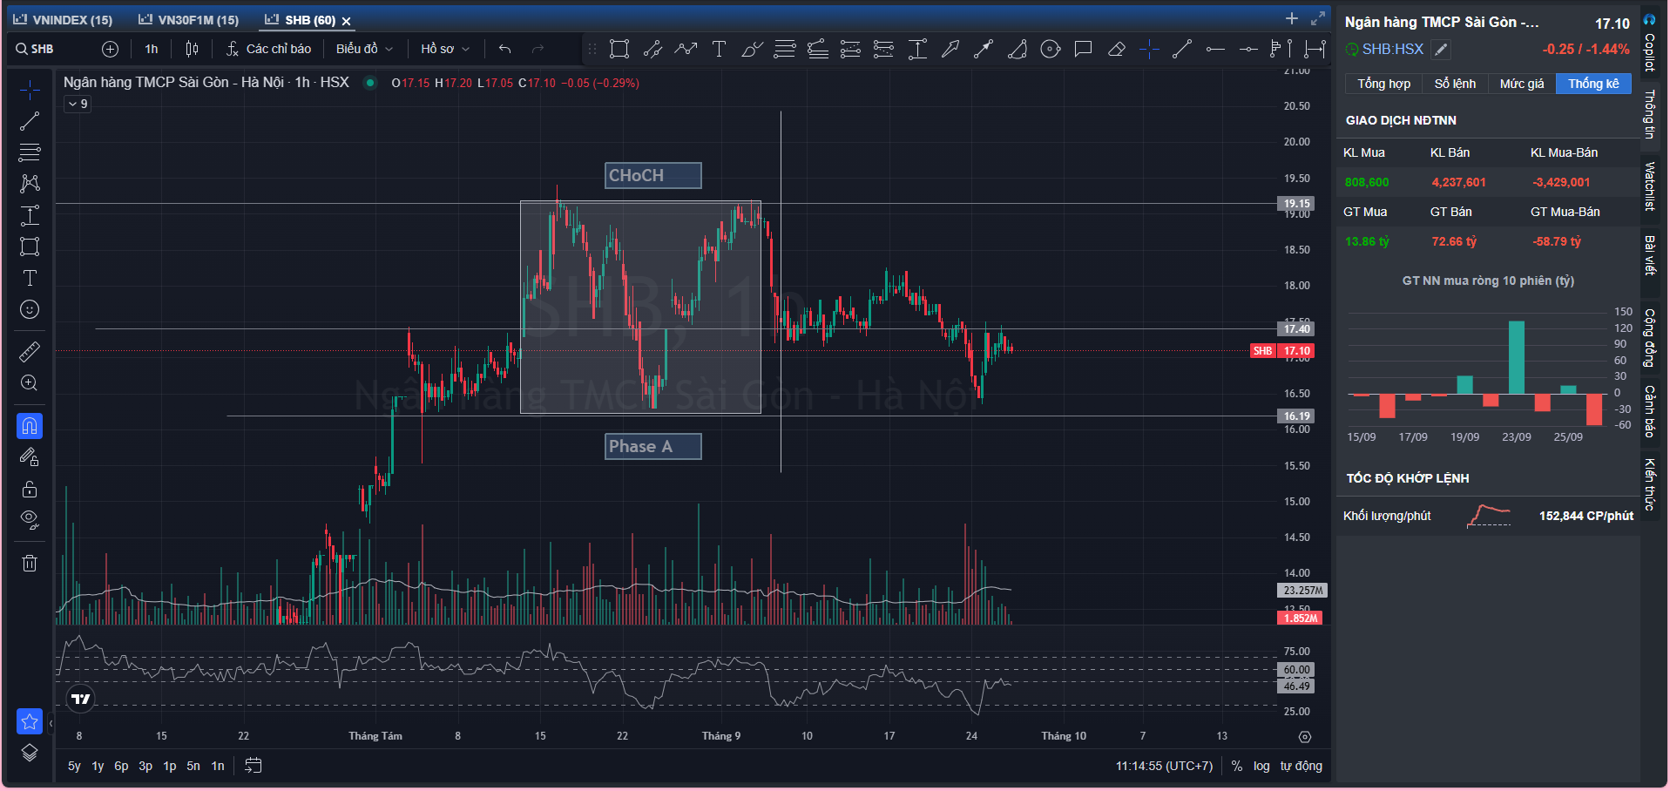The image size is (1670, 791).
Task: Select the trend line tool in left sidebar
Action: (30, 121)
